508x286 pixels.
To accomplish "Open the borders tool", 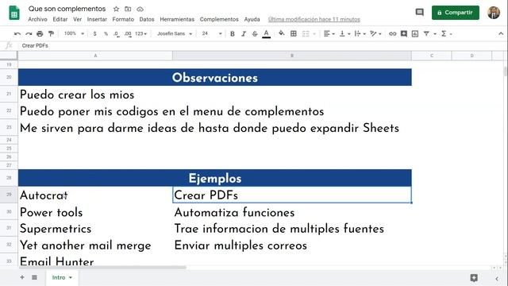I will tap(294, 33).
